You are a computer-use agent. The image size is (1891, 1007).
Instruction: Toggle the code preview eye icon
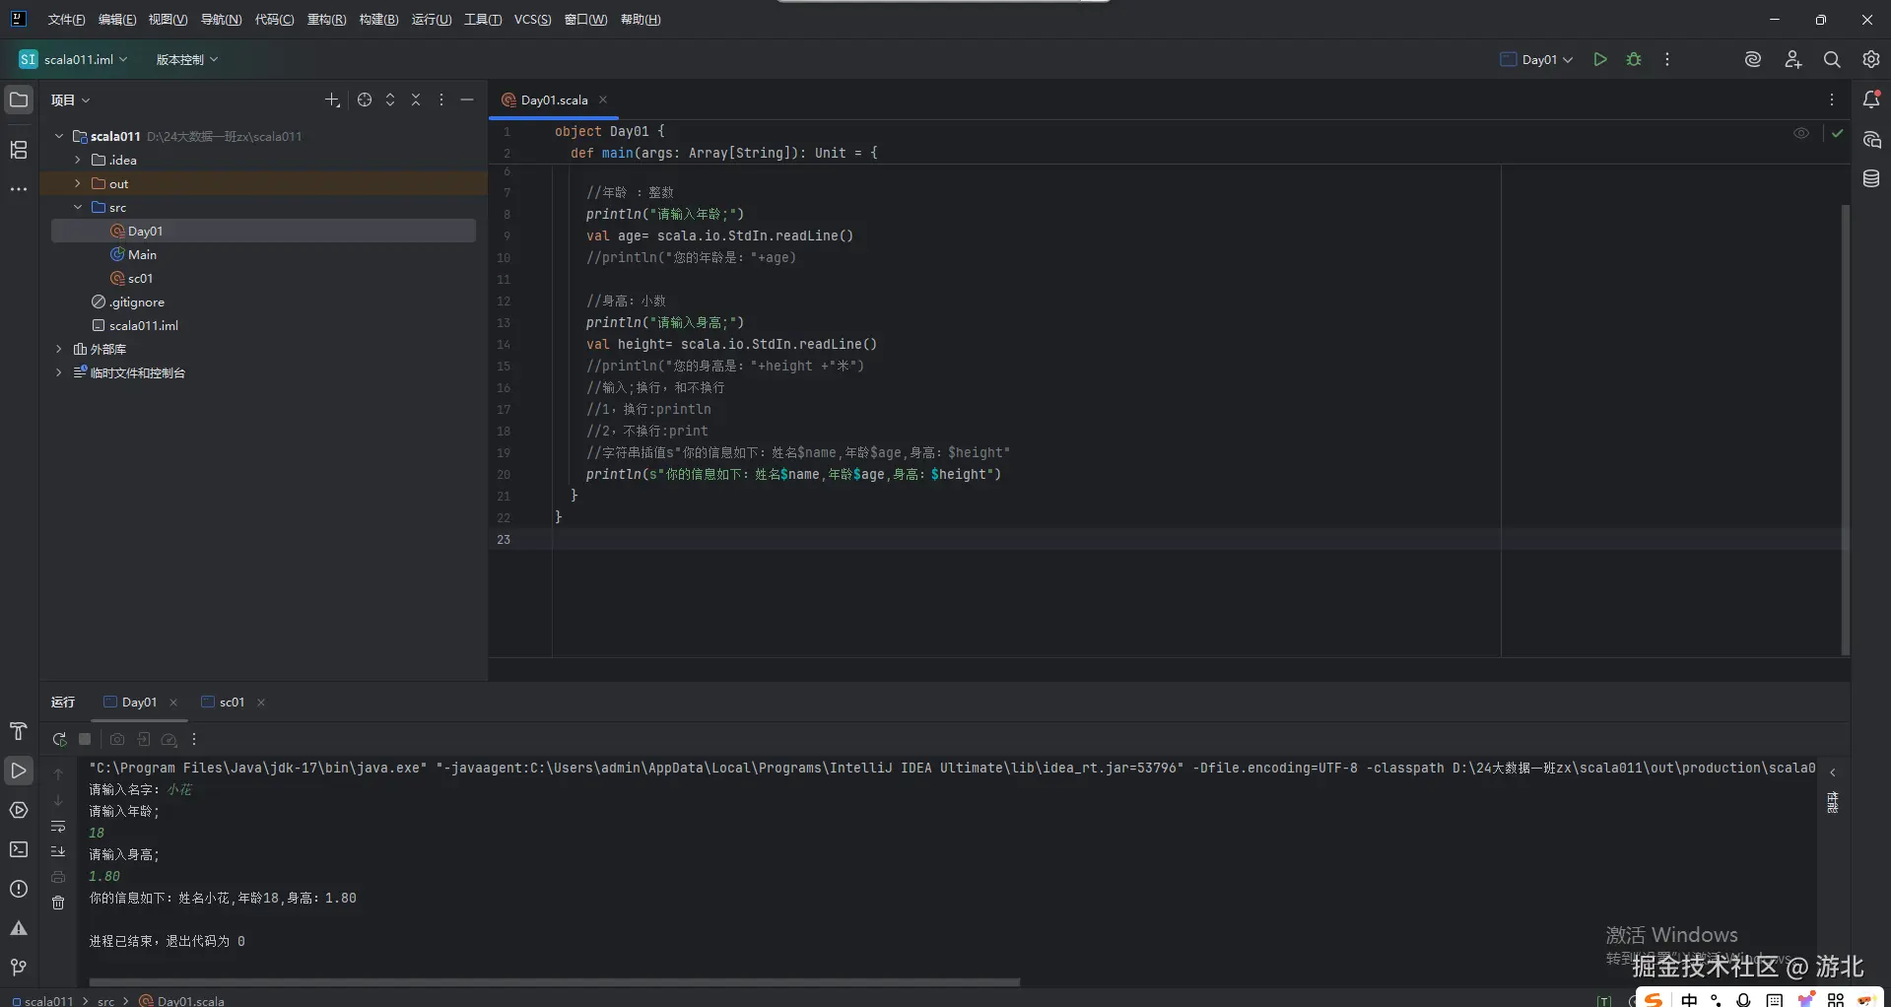[x=1802, y=133]
